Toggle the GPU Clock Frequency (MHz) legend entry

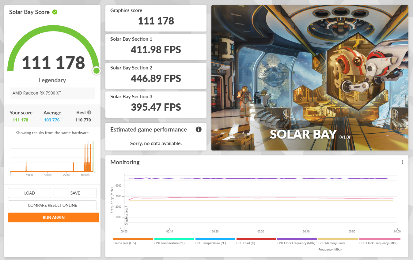coord(380,241)
